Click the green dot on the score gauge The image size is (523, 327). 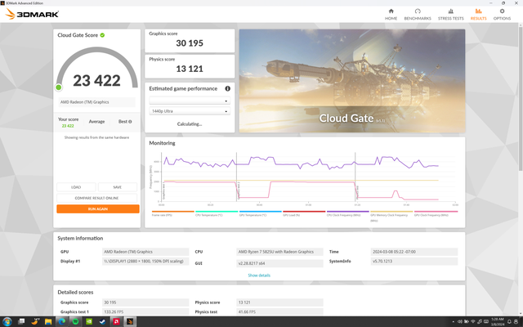[58, 87]
